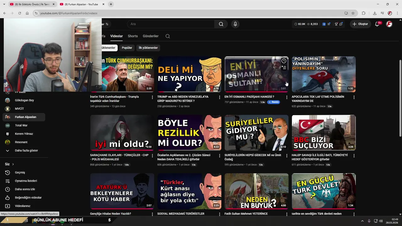Reload the page
This screenshot has height=226, width=402.
coord(19,13)
